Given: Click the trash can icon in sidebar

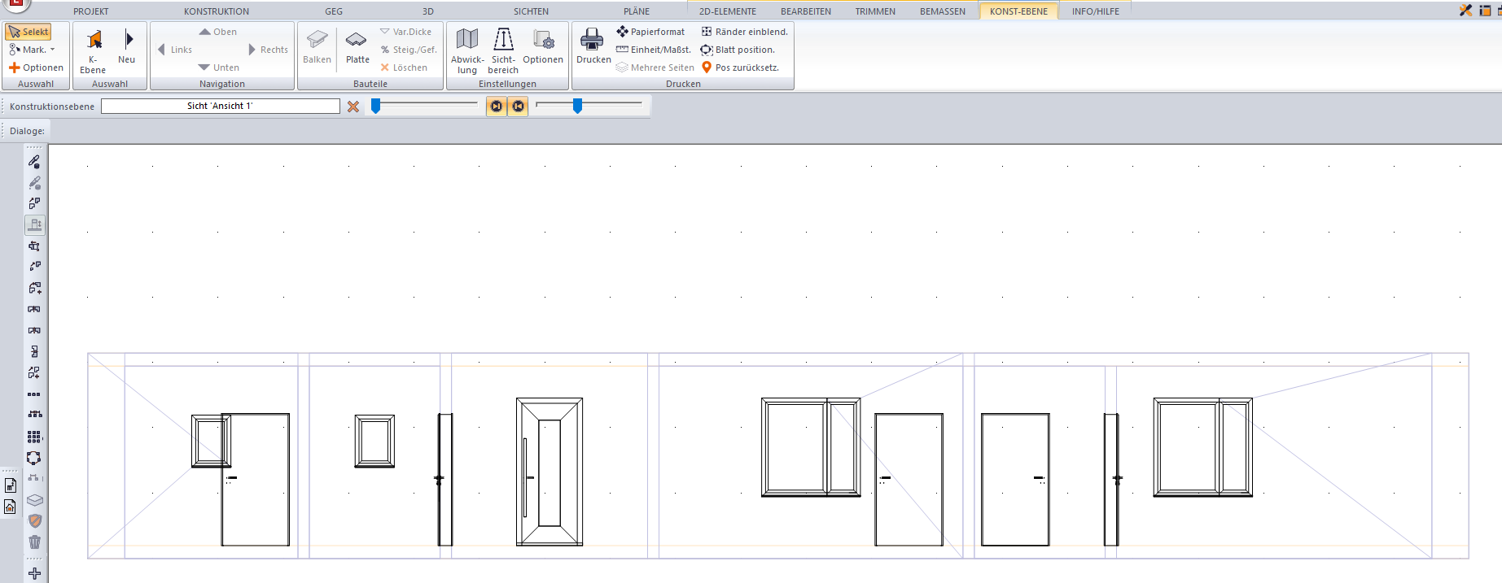Looking at the screenshot, I should click(34, 542).
